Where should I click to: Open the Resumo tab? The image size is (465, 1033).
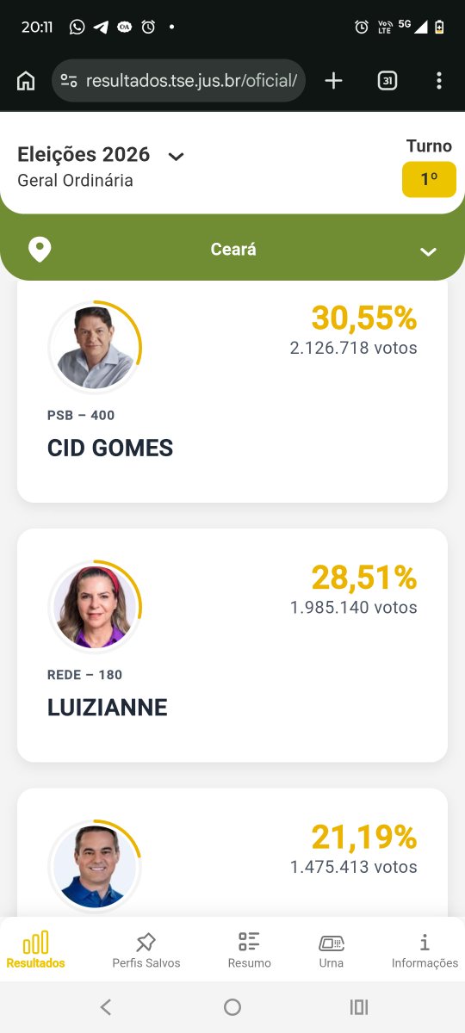(250, 949)
